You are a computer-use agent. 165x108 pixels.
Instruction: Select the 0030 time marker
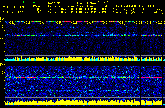137,23
